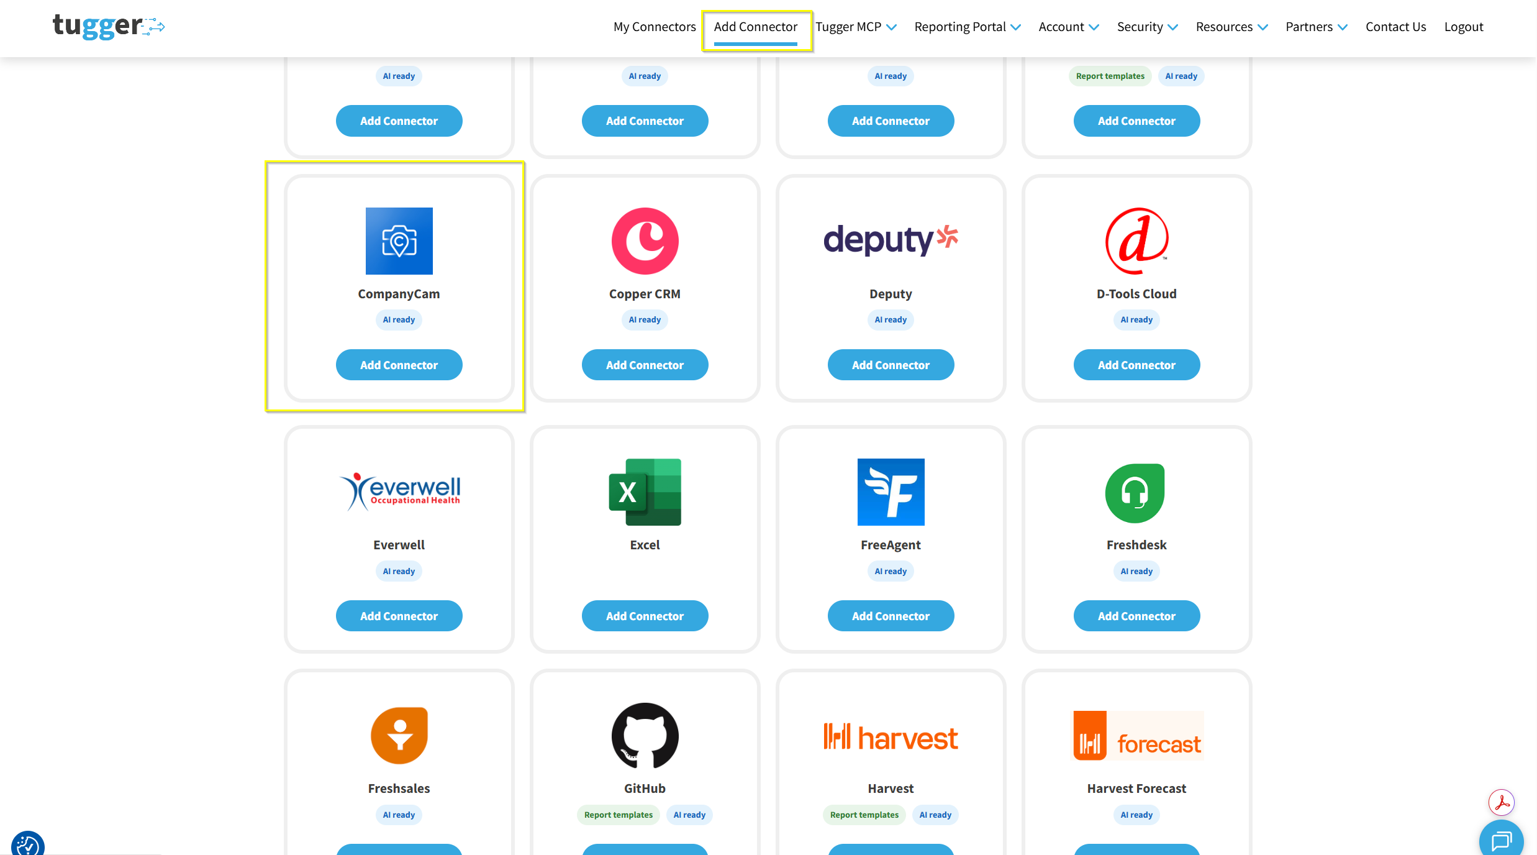This screenshot has width=1537, height=855.
Task: Click the D-Tools Cloud logo
Action: point(1137,241)
